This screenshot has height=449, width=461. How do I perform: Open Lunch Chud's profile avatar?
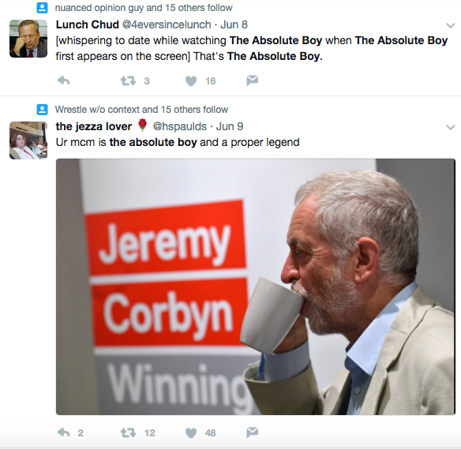(28, 39)
